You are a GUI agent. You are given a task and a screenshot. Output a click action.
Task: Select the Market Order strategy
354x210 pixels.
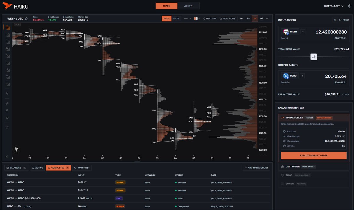click(314, 118)
